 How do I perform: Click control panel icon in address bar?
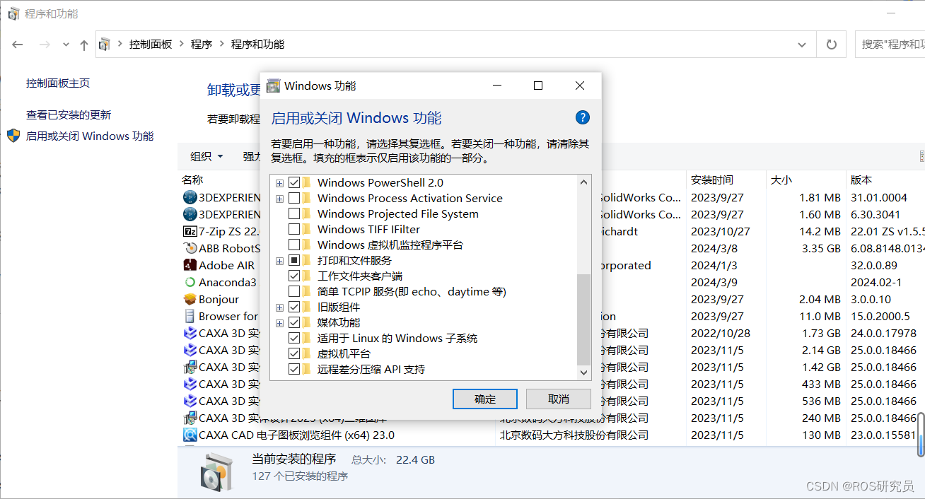click(105, 45)
